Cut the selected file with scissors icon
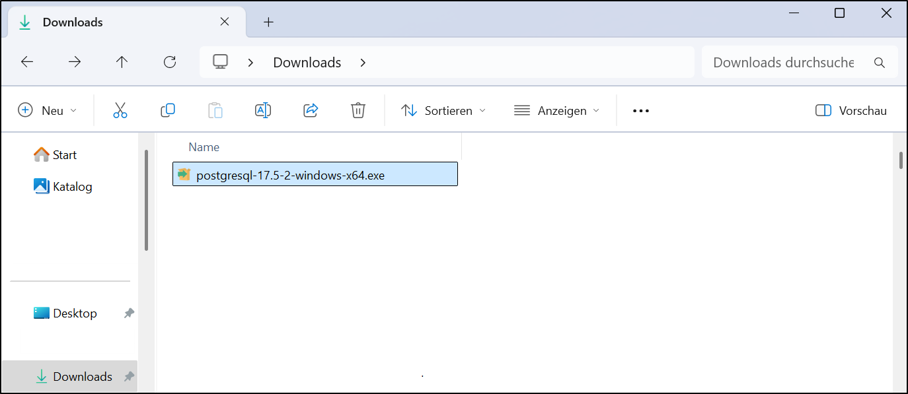 pyautogui.click(x=120, y=110)
